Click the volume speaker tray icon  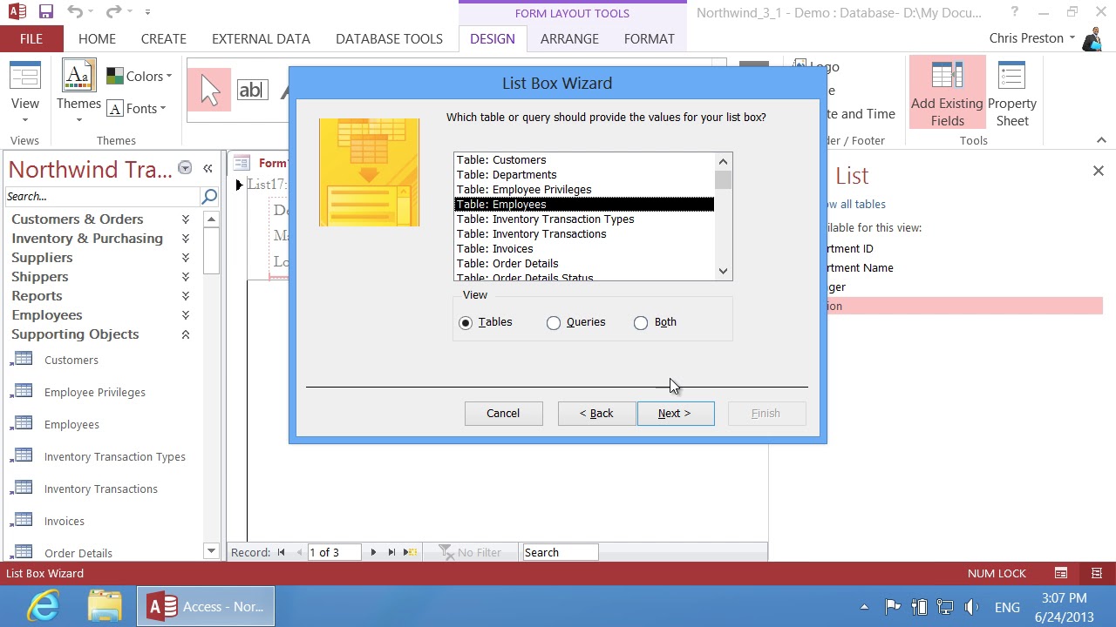[x=971, y=607]
